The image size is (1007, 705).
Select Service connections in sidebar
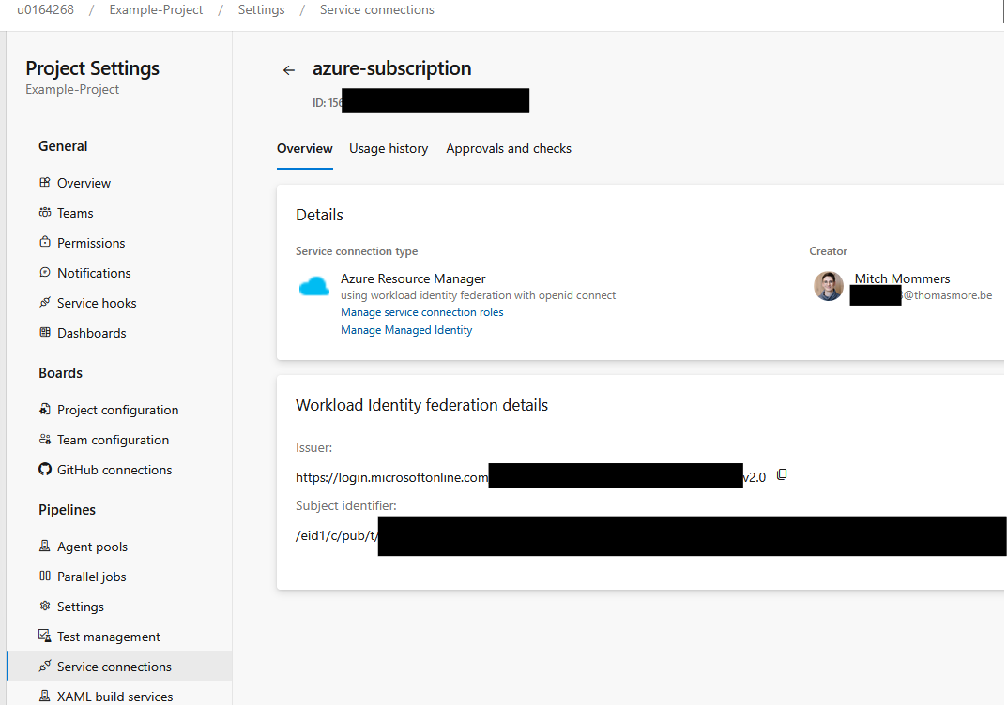119,667
